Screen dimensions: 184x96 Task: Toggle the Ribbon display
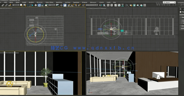[116, 5]
